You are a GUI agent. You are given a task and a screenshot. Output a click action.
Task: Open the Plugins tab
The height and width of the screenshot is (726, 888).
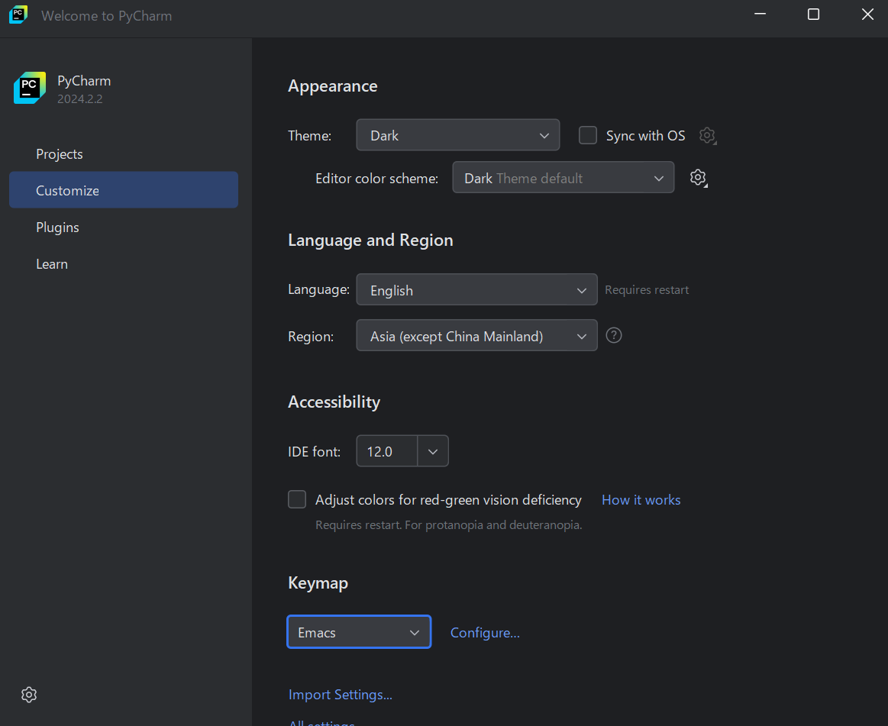pos(58,227)
